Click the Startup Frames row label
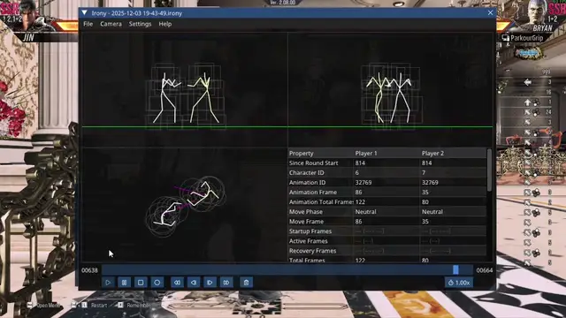Image resolution: width=566 pixels, height=318 pixels. click(310, 231)
